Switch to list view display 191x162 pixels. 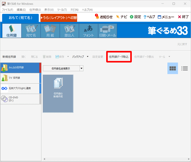coord(185,68)
